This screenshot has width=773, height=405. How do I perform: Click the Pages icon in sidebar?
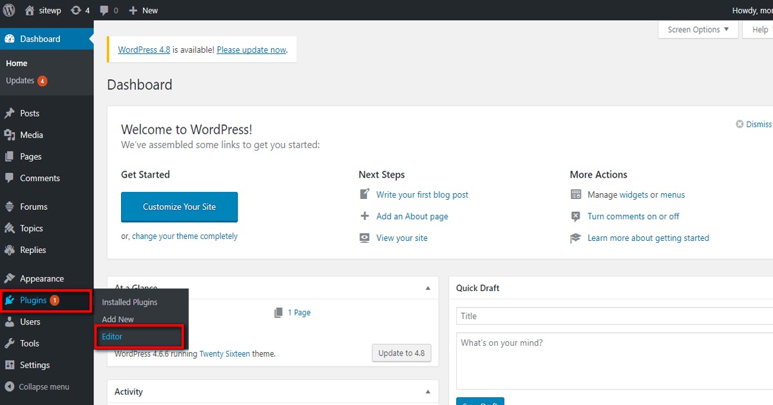(10, 156)
